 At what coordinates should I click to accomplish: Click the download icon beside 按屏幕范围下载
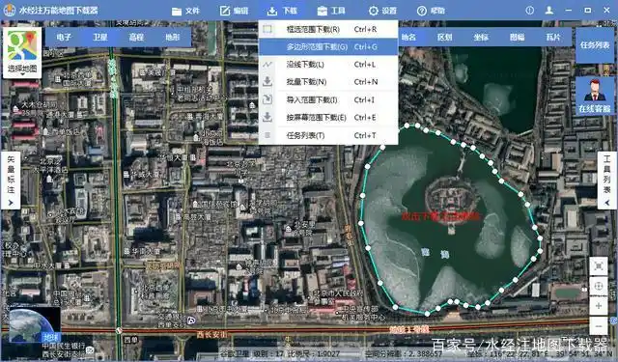[x=267, y=117]
